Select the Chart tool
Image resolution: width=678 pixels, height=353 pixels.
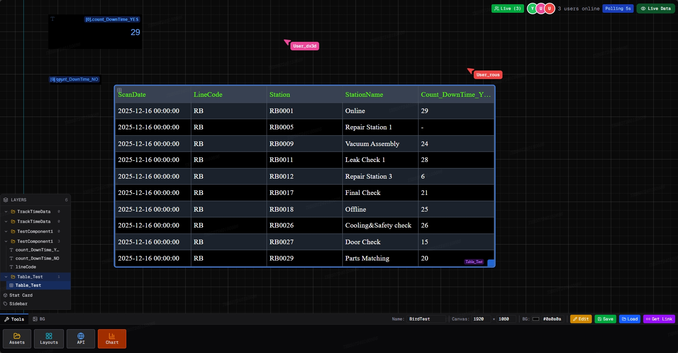pos(112,338)
